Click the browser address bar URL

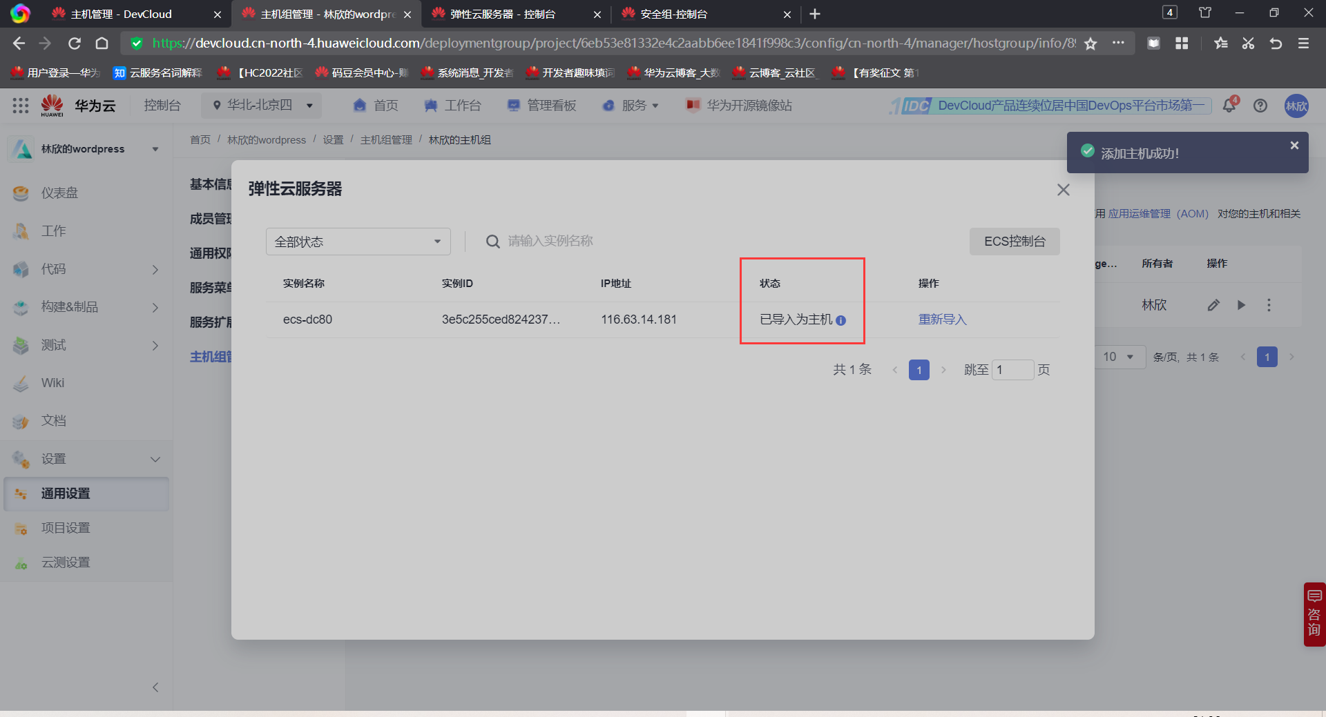click(614, 43)
